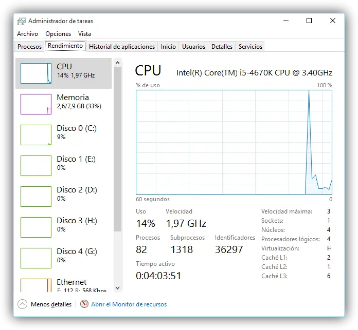The height and width of the screenshot is (330, 358).
Task: Open the Vista menu
Action: [84, 34]
